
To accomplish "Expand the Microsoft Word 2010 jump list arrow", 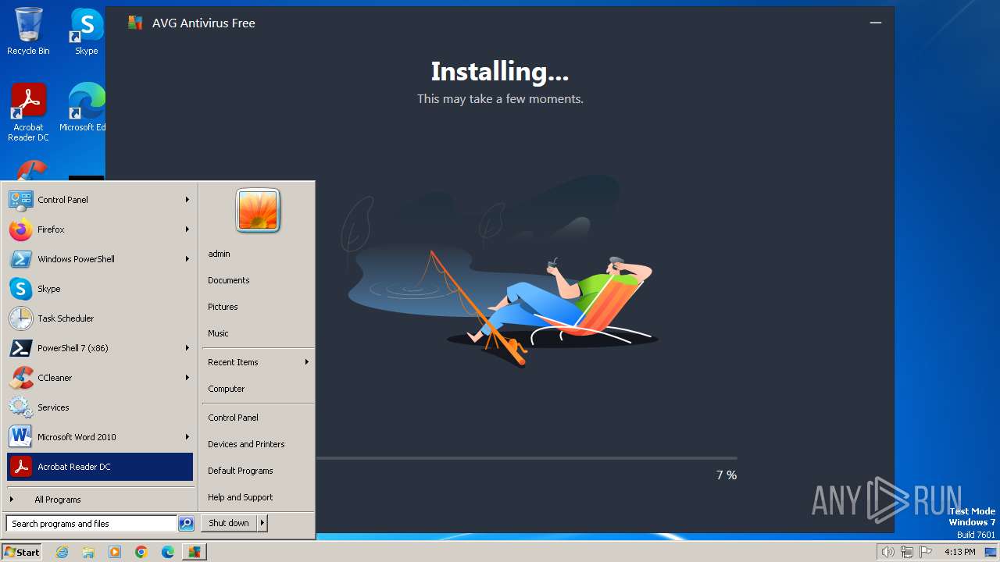I will [x=187, y=437].
